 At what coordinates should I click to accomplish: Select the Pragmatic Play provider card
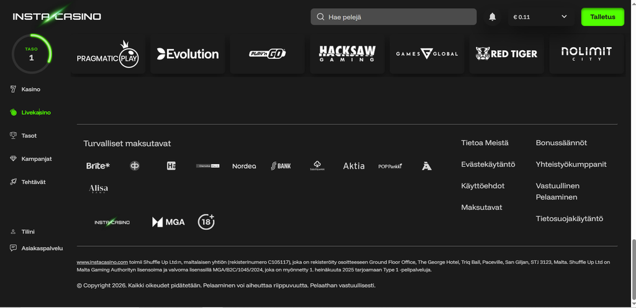coord(108,54)
